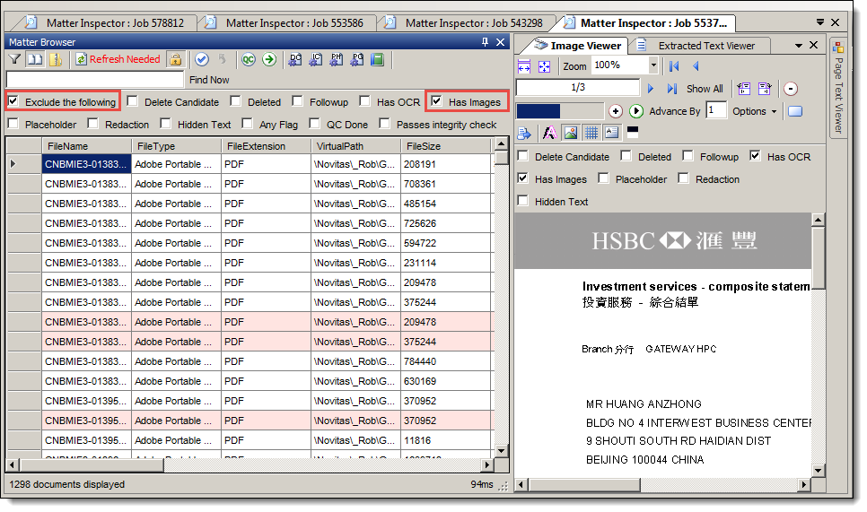Click the rotate page right icon
This screenshot has height=512, width=867.
[765, 89]
